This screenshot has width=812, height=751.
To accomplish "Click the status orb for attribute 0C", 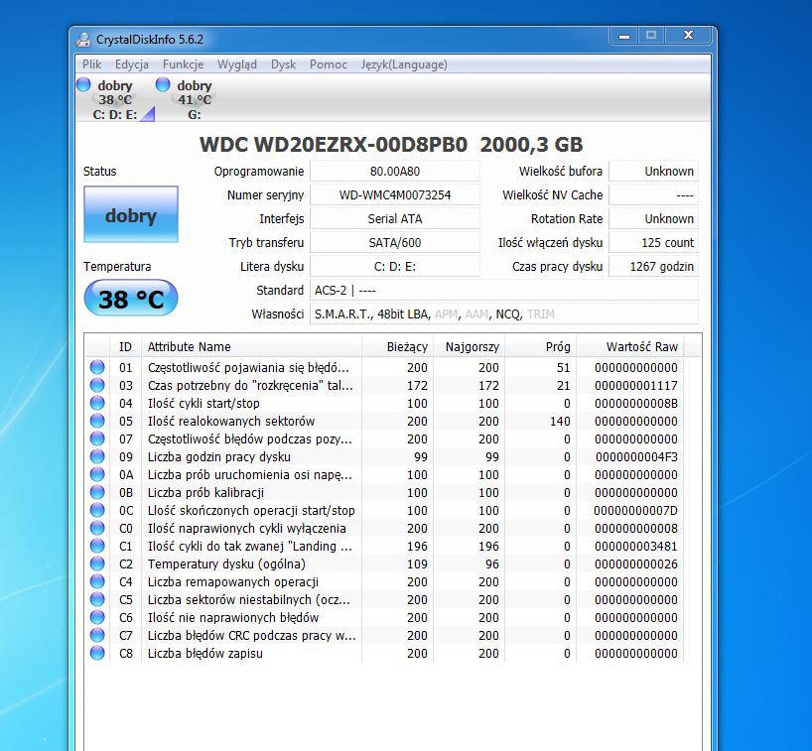I will point(97,510).
